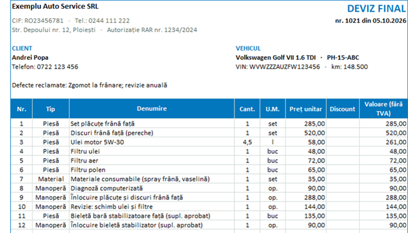Click value '65,00' in the Filtru polen row
Screen dimensions: 408x233
[x=384, y=170]
